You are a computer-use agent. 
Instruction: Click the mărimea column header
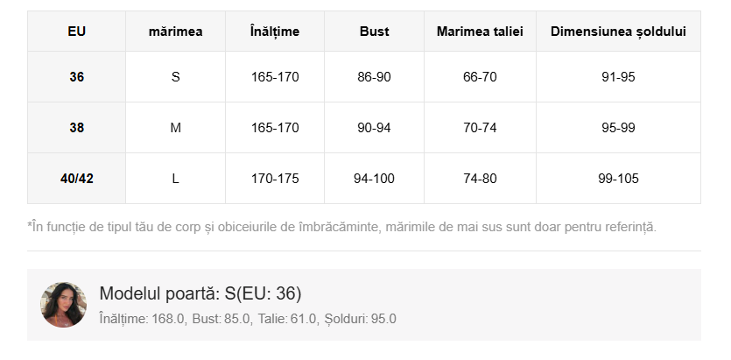point(175,32)
